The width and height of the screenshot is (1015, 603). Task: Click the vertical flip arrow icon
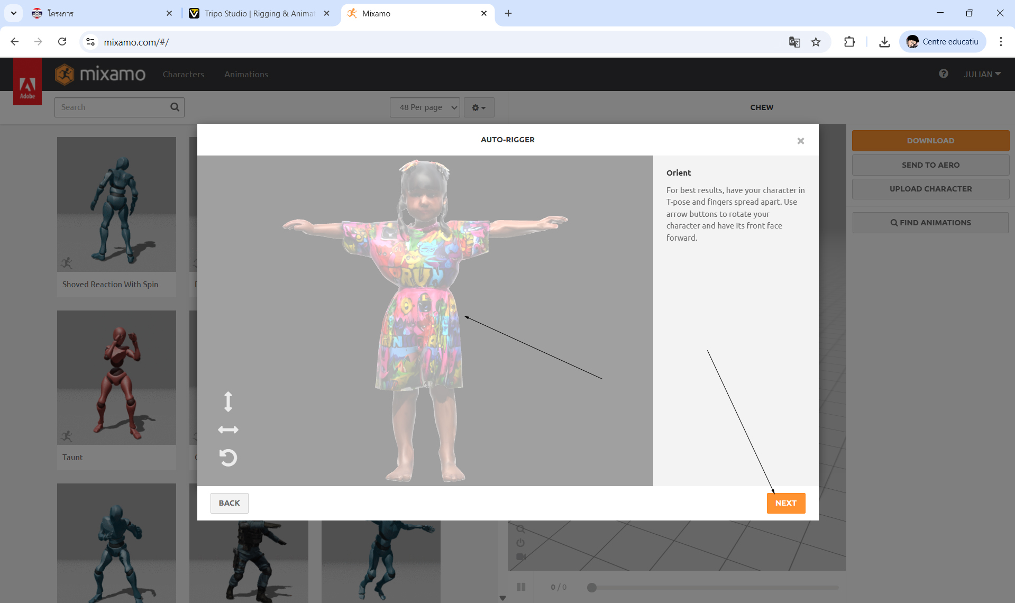pyautogui.click(x=228, y=401)
